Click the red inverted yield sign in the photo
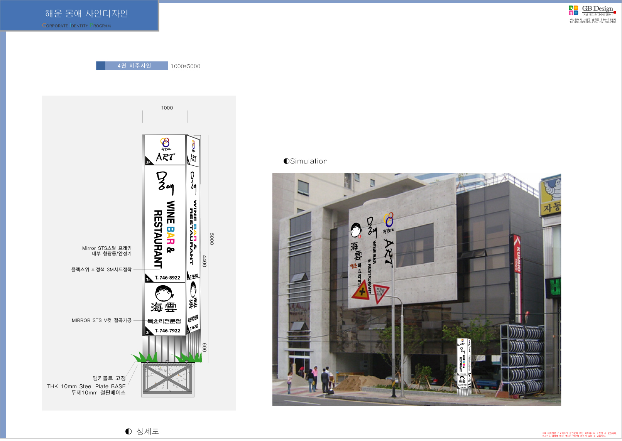The height and width of the screenshot is (441, 622). [380, 294]
